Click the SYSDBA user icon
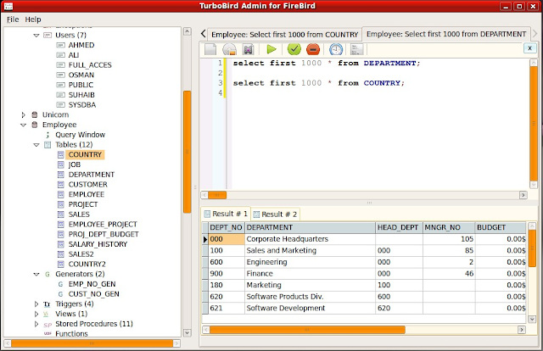The width and height of the screenshot is (543, 351). coord(60,105)
